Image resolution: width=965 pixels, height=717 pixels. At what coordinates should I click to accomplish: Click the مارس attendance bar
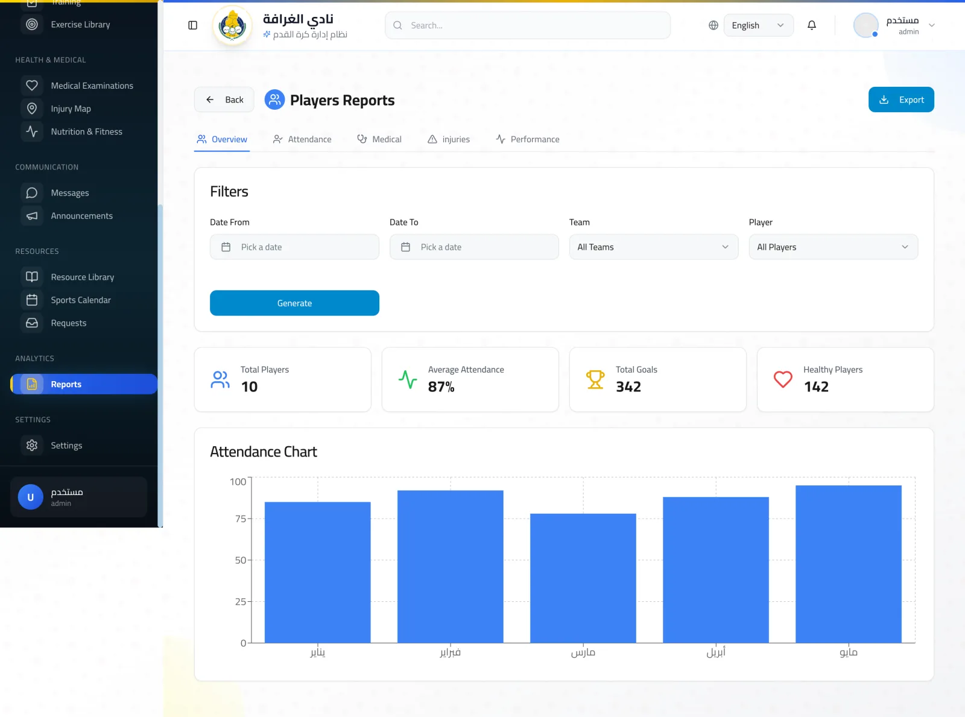tap(583, 578)
